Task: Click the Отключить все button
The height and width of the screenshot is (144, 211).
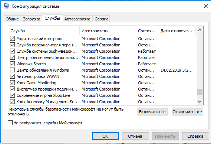Action: [x=187, y=112]
